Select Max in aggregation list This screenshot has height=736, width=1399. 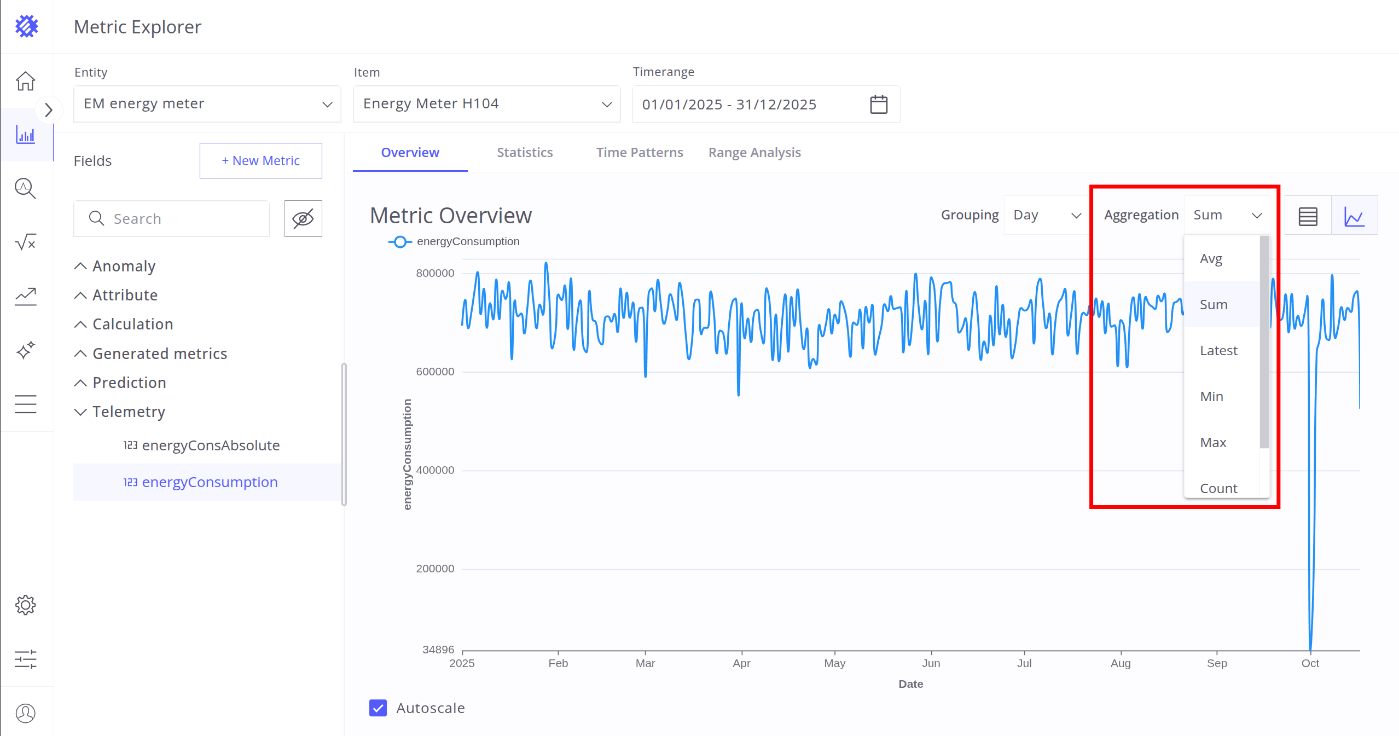click(1213, 442)
